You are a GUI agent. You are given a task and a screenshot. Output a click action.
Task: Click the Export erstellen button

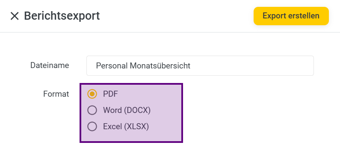[291, 16]
